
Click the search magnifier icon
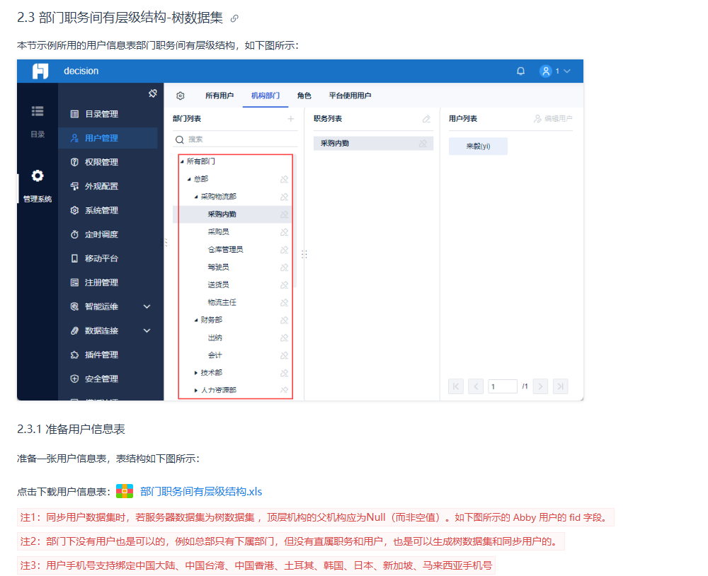[x=180, y=139]
